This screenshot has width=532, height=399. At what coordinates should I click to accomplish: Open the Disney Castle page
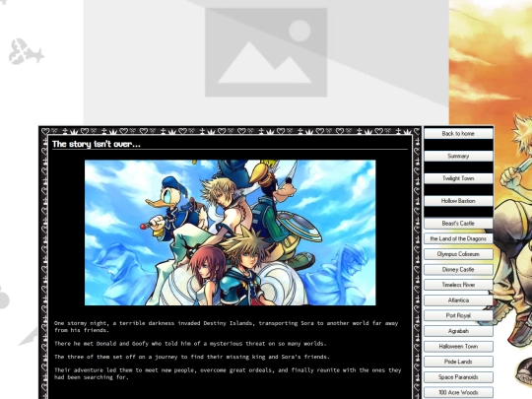tap(458, 269)
